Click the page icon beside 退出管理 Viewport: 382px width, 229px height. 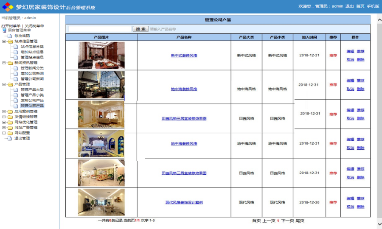pos(9,138)
